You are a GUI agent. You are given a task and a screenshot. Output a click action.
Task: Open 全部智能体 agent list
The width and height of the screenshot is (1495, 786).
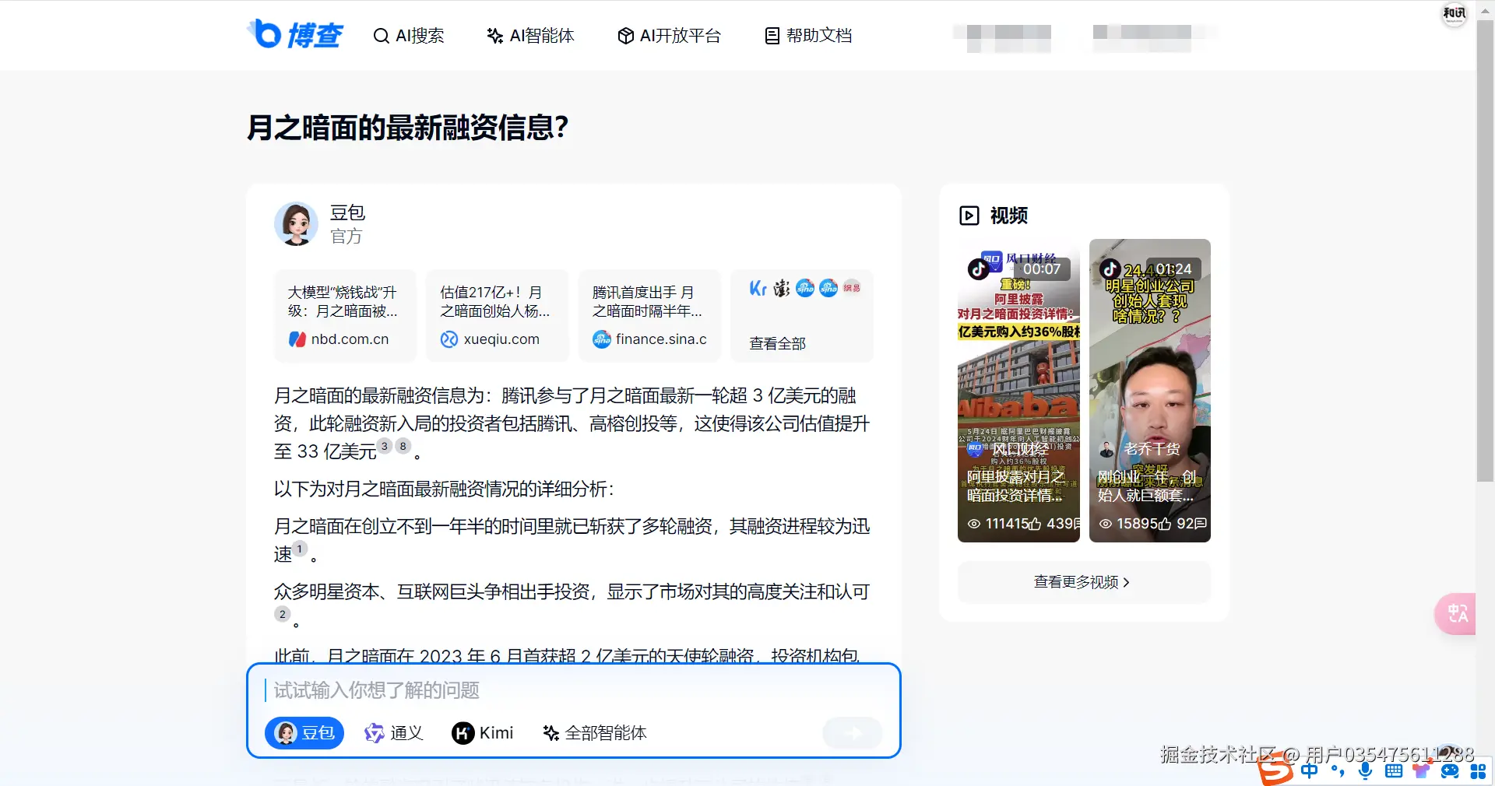pos(595,733)
